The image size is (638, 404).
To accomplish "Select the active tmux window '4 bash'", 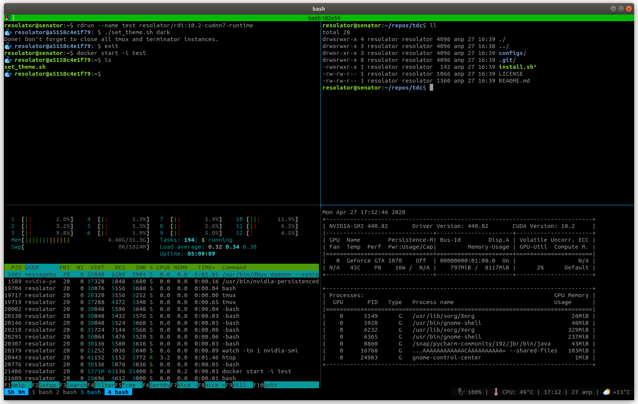I will pos(118,392).
